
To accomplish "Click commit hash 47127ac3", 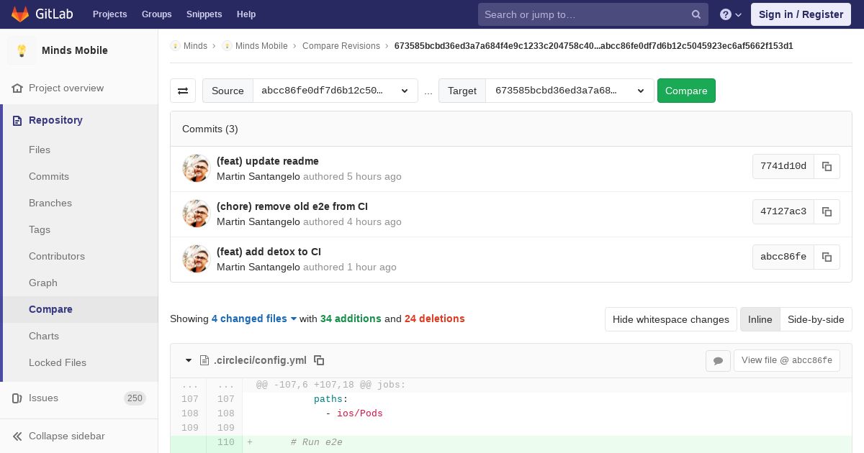I will click(783, 211).
